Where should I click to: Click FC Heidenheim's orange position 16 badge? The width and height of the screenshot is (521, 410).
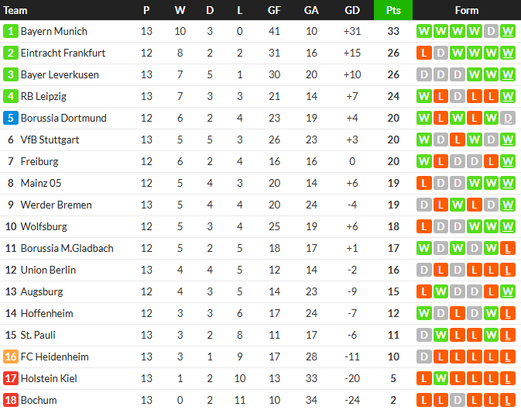pyautogui.click(x=10, y=357)
